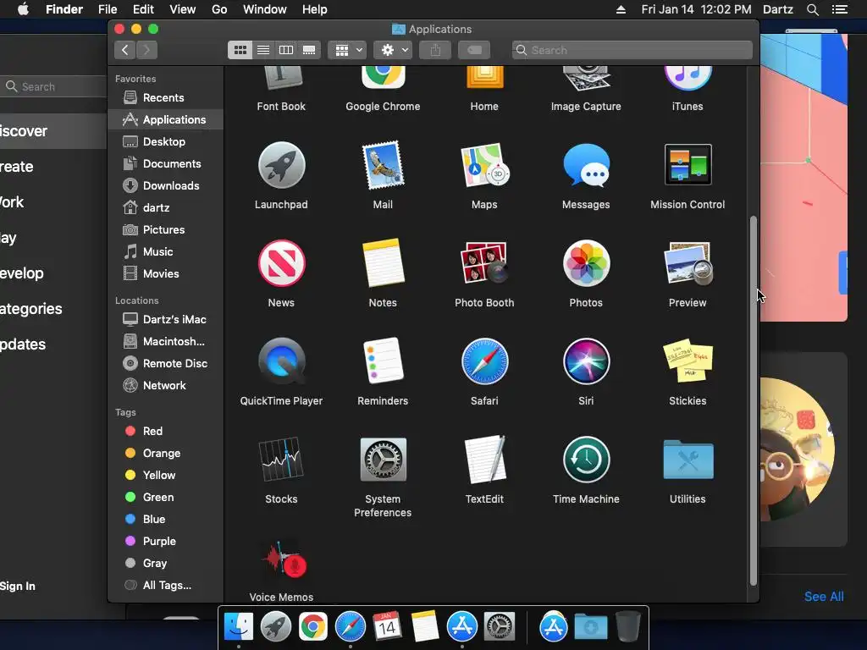Select Downloads in the sidebar
This screenshot has height=650, width=867.
pos(166,185)
